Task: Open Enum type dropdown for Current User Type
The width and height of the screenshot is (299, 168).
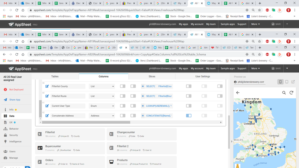Action: click(102, 106)
